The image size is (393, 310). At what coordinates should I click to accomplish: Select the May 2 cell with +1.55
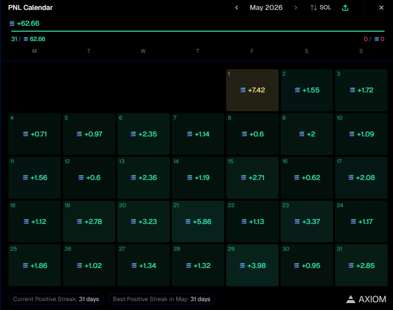click(x=307, y=90)
